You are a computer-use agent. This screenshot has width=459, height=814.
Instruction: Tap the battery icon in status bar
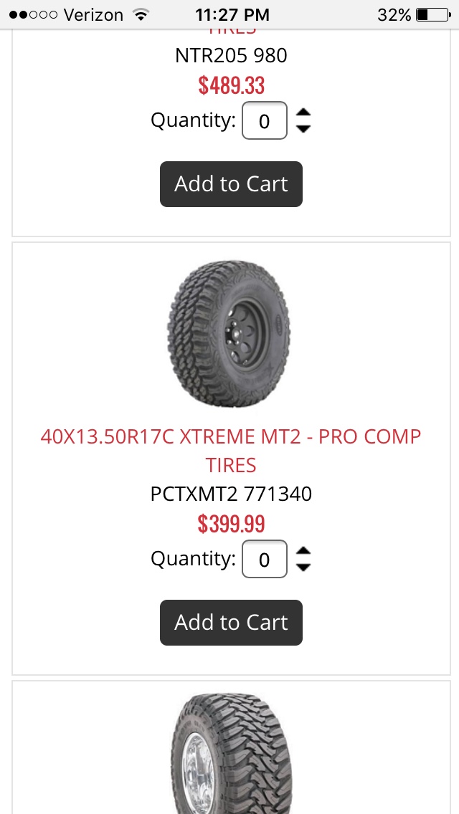click(432, 14)
